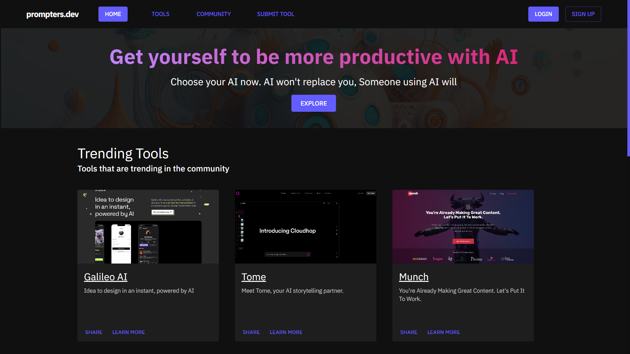Click the 'Trending Tools' heading
The image size is (630, 354).
[x=123, y=154]
